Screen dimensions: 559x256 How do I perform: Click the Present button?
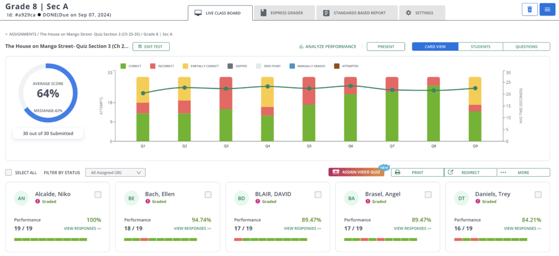[x=386, y=47]
